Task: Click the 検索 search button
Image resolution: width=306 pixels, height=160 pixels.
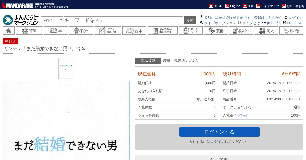Action: 190,20
